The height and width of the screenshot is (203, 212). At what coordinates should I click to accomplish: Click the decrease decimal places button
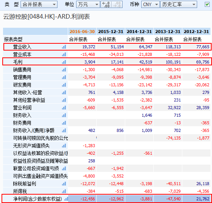(x=117, y=5)
